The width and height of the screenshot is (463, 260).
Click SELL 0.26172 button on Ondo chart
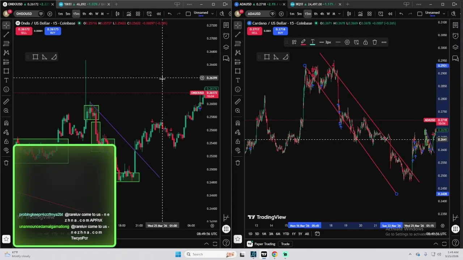[x=24, y=31]
